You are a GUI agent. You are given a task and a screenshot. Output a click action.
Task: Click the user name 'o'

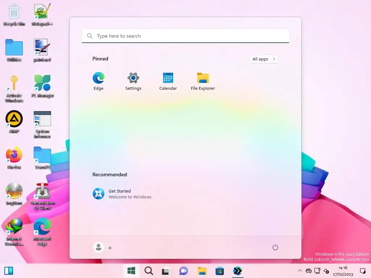tap(110, 248)
